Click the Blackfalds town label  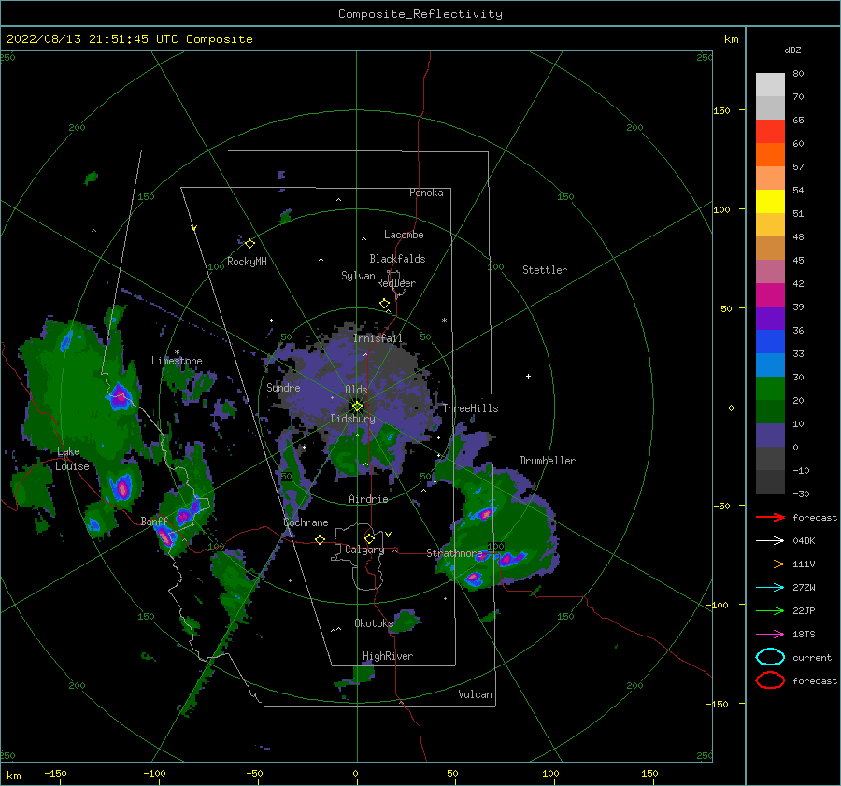[397, 259]
